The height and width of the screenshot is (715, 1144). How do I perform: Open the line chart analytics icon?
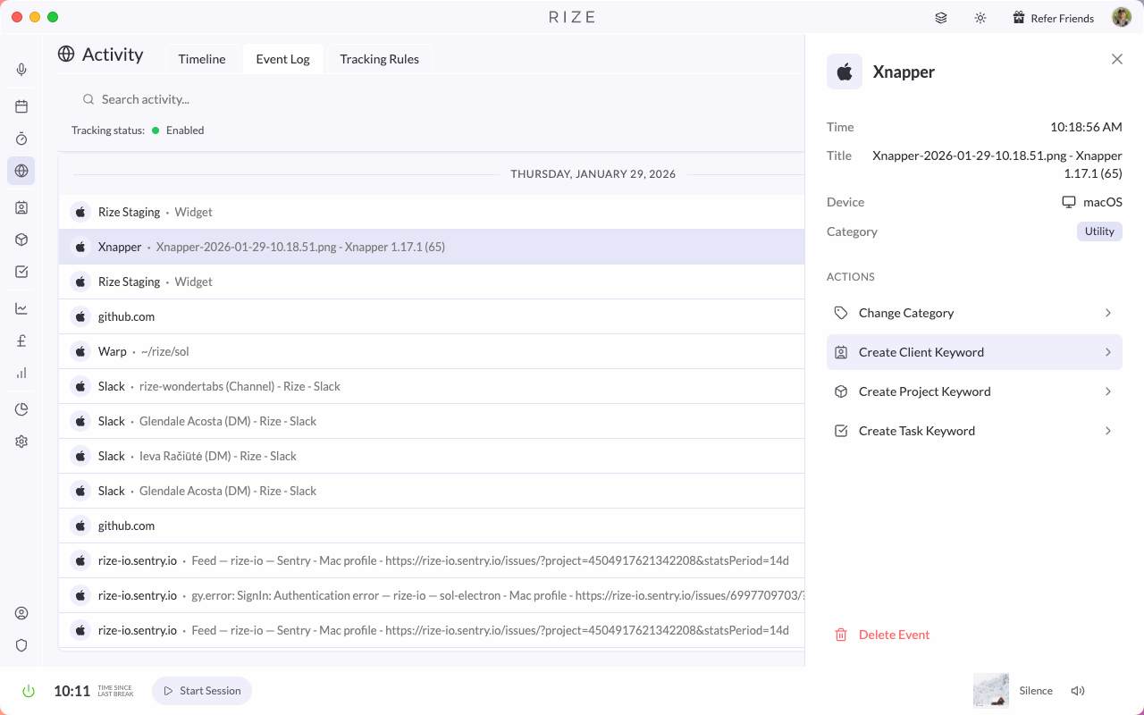point(21,308)
